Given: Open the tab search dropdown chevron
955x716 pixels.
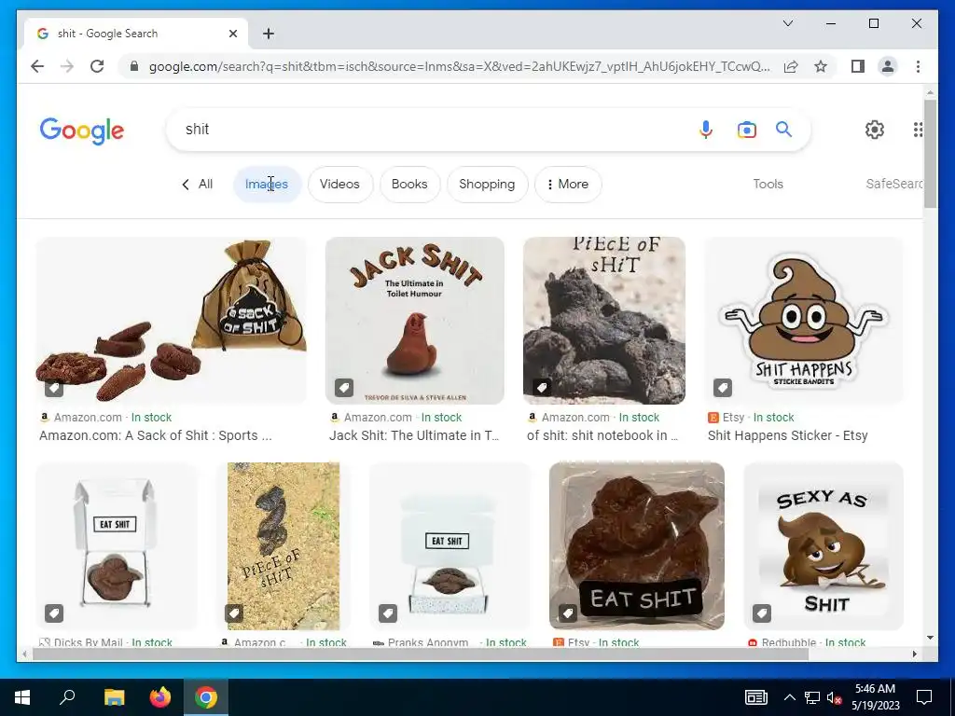Looking at the screenshot, I should coord(787,23).
